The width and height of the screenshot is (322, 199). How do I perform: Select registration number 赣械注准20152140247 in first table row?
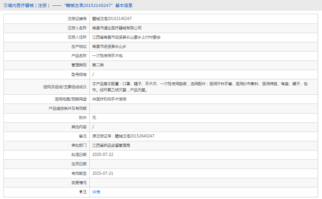point(112,19)
